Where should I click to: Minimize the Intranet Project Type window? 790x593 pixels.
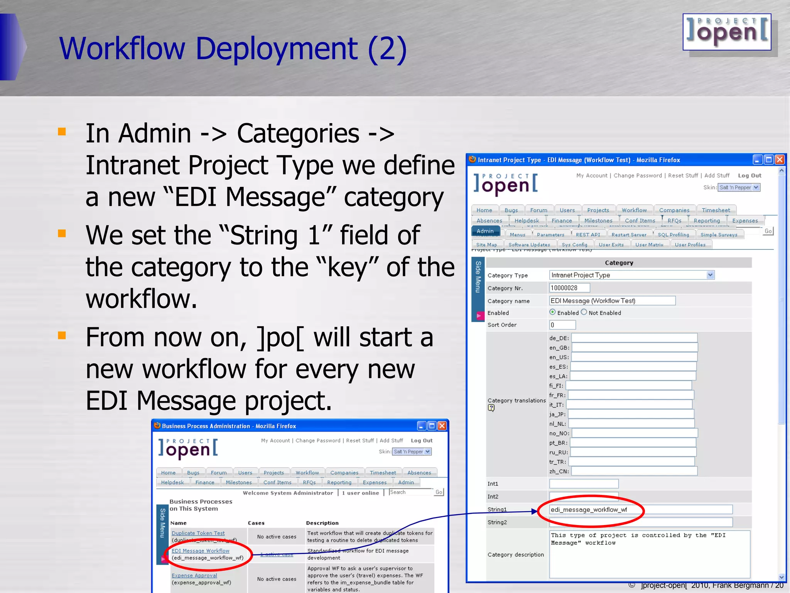[757, 159]
